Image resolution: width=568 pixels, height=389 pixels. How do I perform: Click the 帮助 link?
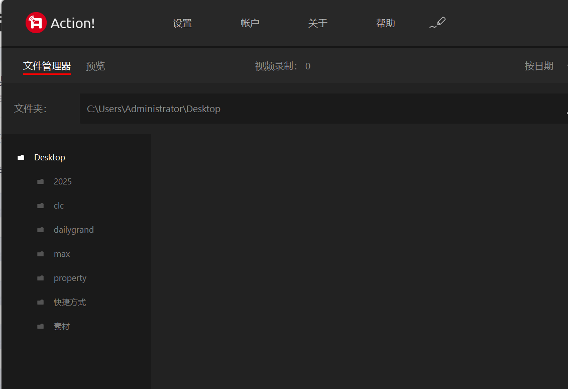[385, 23]
